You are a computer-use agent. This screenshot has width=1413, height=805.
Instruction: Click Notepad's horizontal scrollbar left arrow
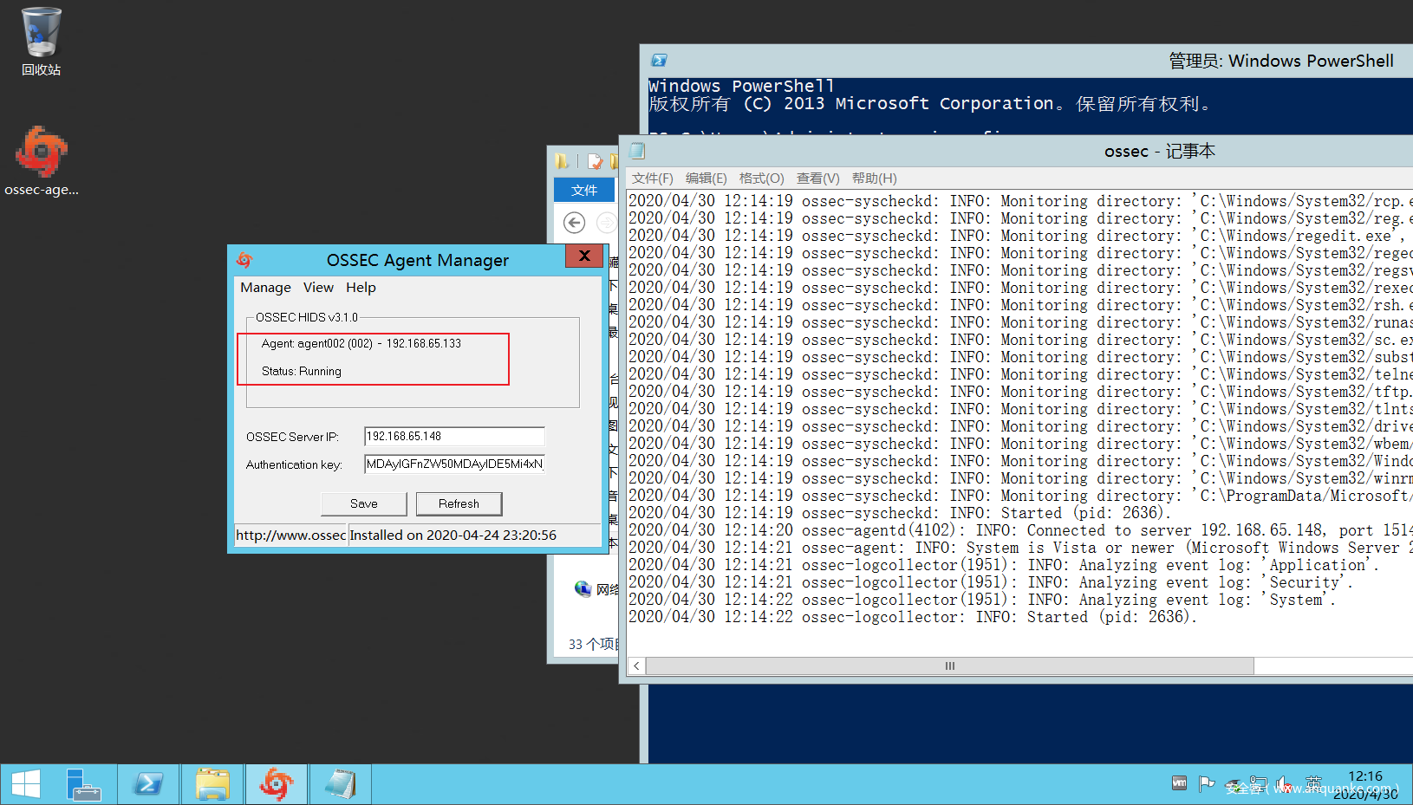click(x=637, y=665)
